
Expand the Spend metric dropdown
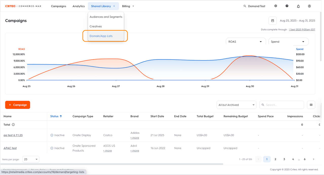point(288,42)
